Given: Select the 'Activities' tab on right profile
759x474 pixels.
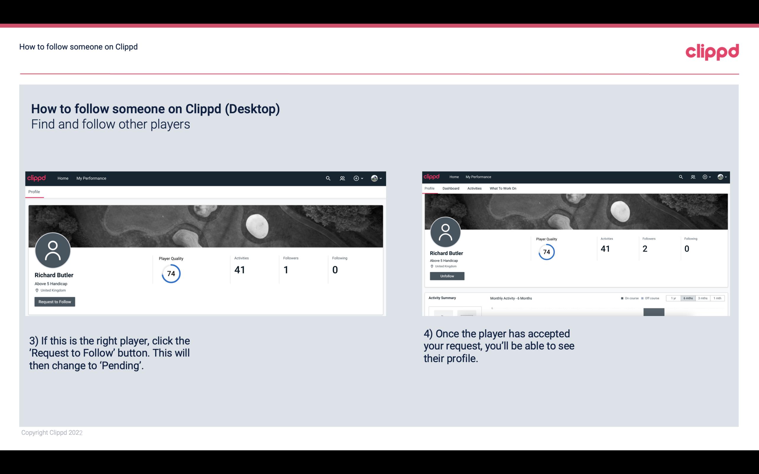Looking at the screenshot, I should click(474, 188).
